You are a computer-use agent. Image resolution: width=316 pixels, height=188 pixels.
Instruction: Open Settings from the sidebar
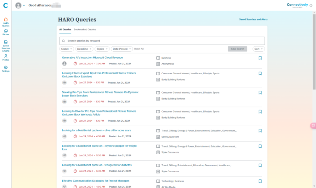tap(6, 69)
